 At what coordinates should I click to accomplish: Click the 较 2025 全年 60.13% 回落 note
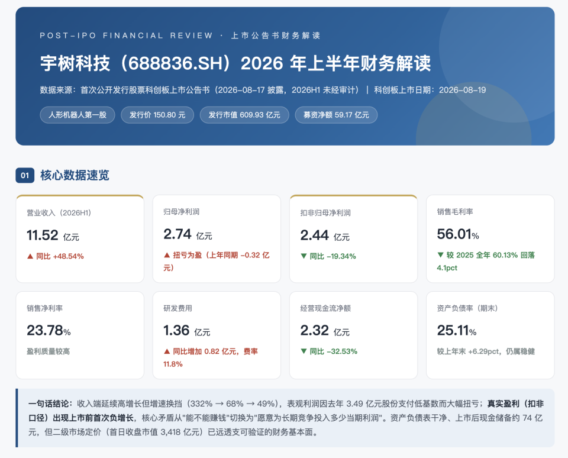(486, 261)
